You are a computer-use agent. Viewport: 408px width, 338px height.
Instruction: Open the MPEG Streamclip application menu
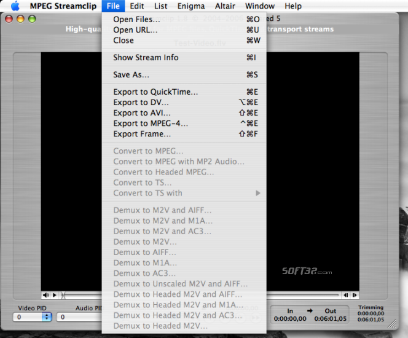(x=63, y=6)
